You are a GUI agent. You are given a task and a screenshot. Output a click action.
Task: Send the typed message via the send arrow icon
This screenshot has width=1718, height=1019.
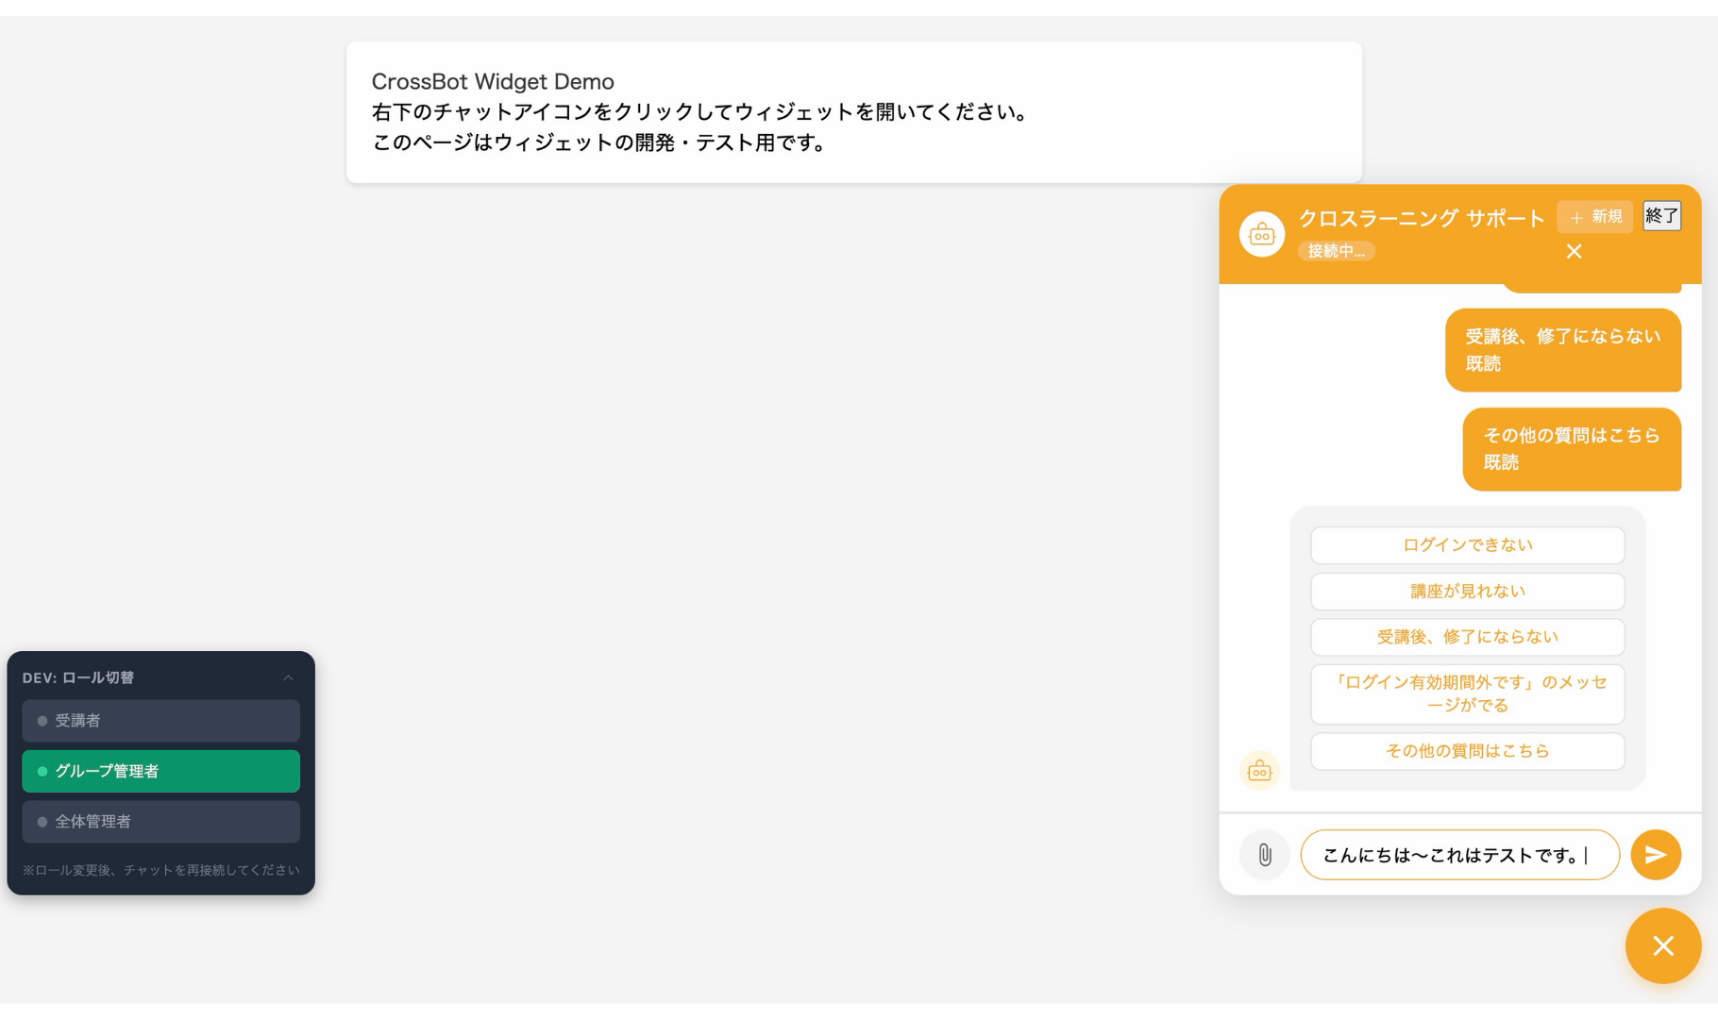point(1656,855)
